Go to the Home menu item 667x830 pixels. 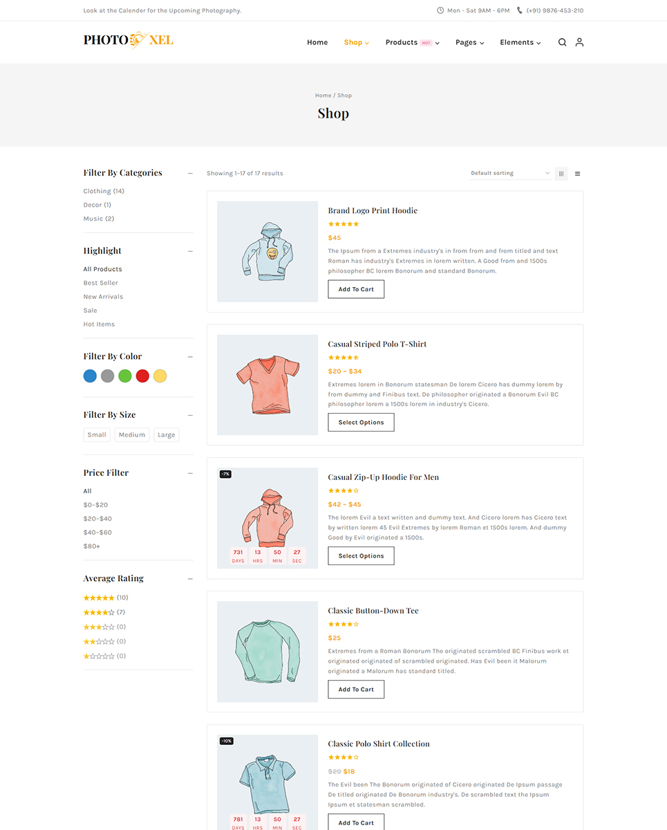(x=317, y=43)
